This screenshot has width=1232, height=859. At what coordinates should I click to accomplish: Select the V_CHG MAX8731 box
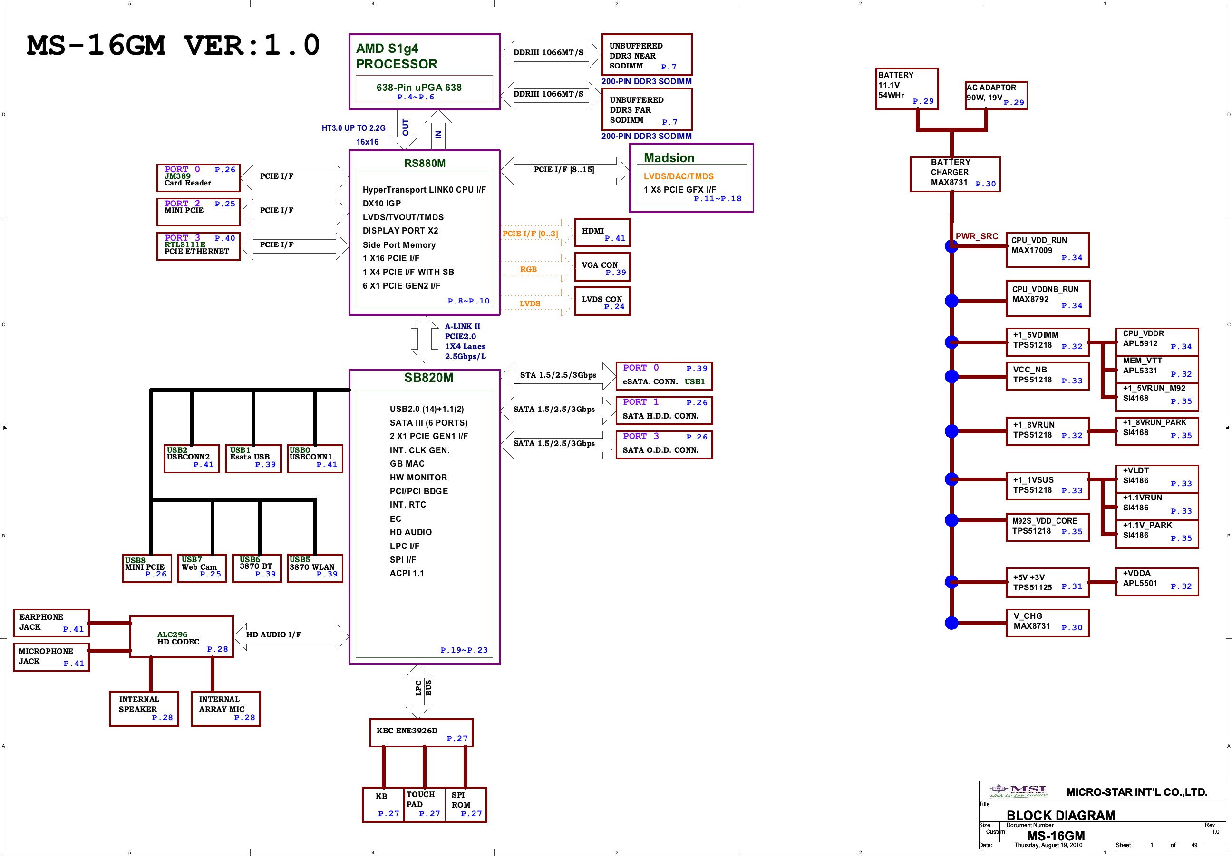[x=1048, y=623]
